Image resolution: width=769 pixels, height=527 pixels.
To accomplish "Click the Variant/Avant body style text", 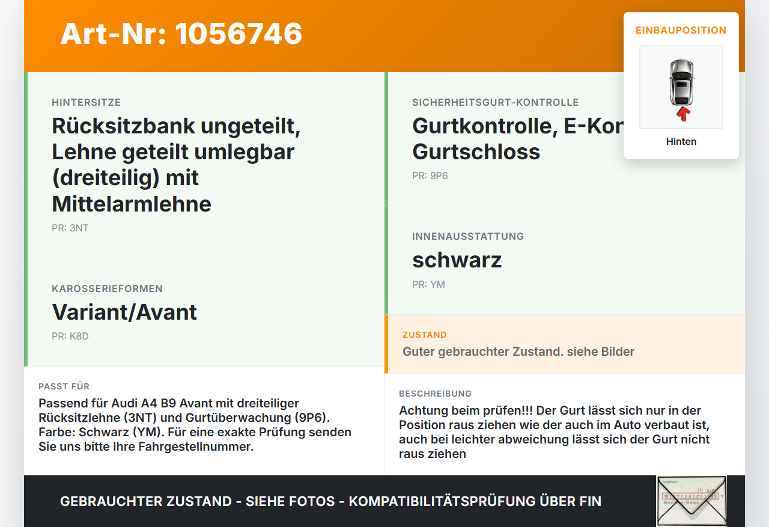I will pos(124,312).
